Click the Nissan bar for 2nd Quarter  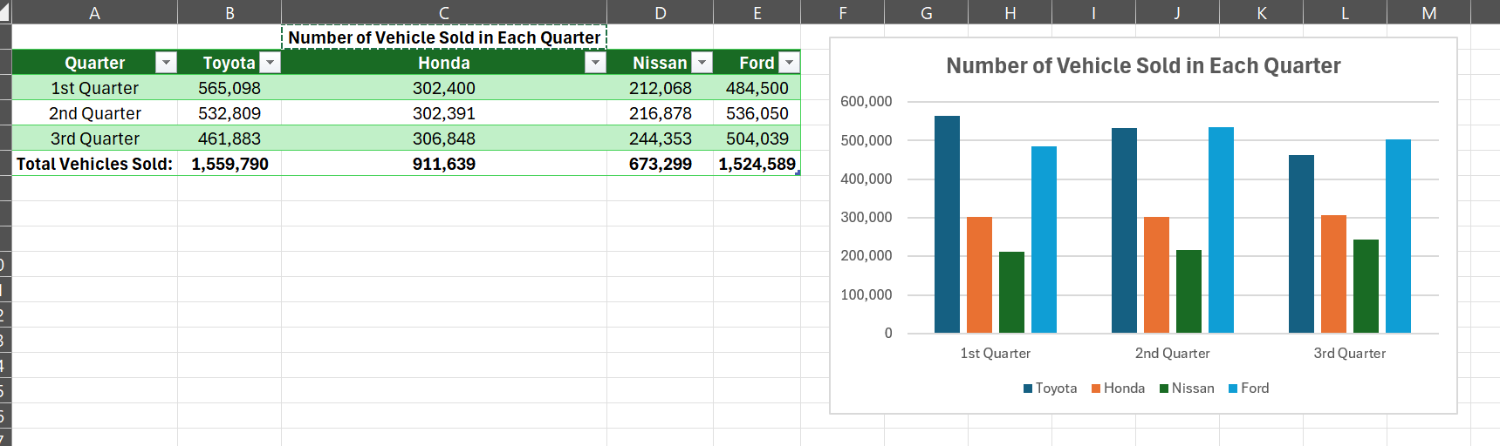click(1188, 292)
